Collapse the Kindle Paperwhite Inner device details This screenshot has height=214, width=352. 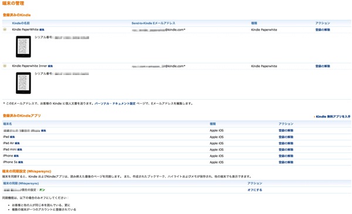(x=5, y=66)
